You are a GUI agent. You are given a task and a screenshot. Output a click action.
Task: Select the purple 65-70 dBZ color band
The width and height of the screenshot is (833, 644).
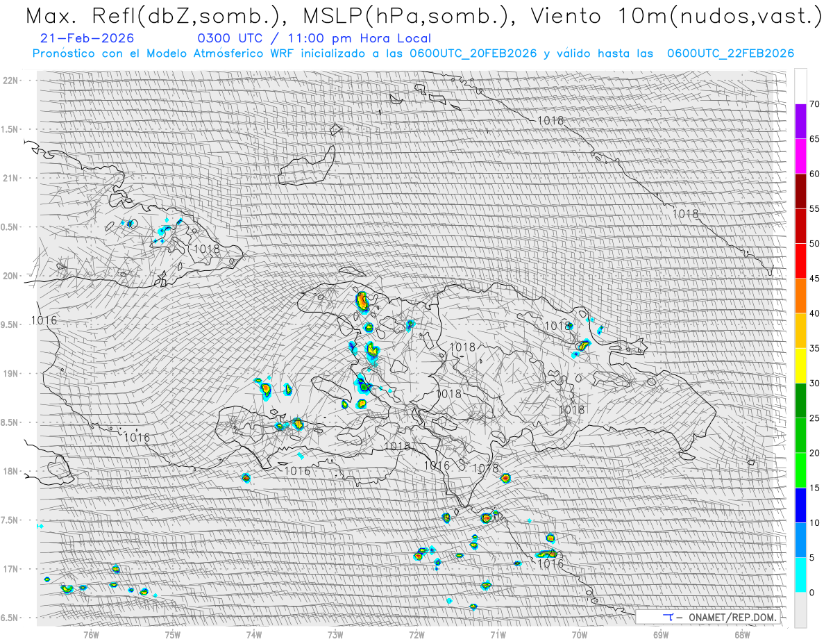tap(800, 122)
